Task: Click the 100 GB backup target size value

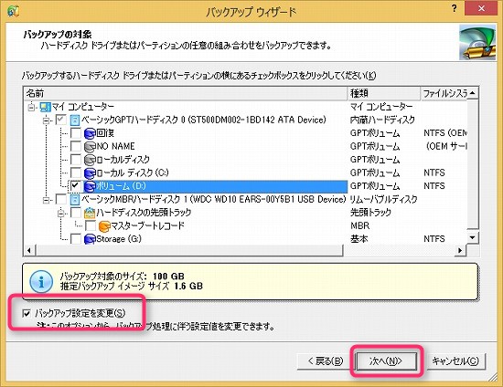Action: tap(168, 277)
